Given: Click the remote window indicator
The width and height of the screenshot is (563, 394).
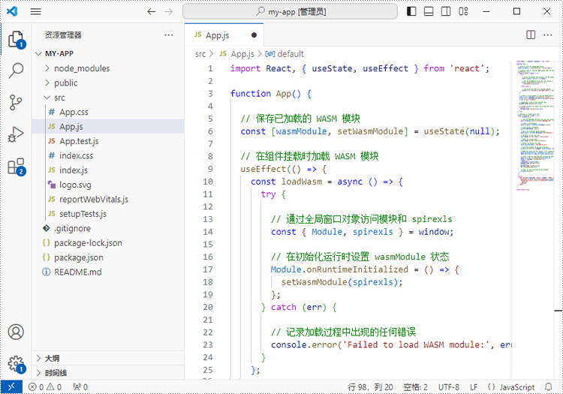Looking at the screenshot, I should click(11, 386).
